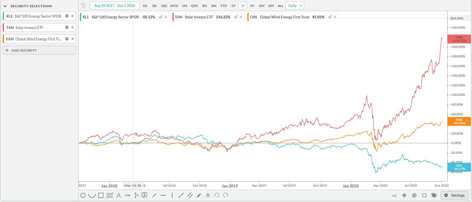
Task: Toggle the adj price adjustment
Action: [394, 196]
